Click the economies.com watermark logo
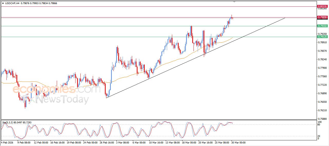This screenshot has height=146, width=329. point(56,89)
